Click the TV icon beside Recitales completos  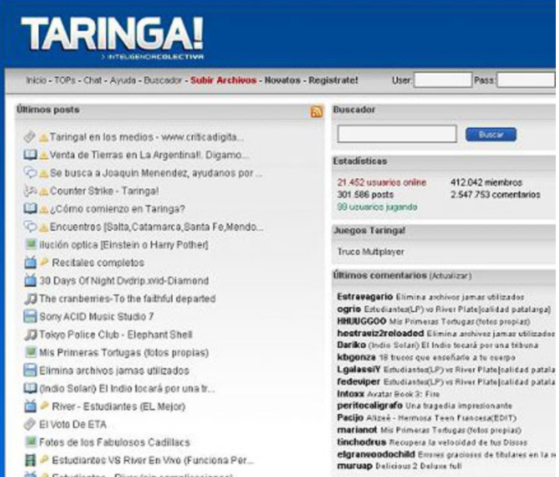click(x=30, y=263)
